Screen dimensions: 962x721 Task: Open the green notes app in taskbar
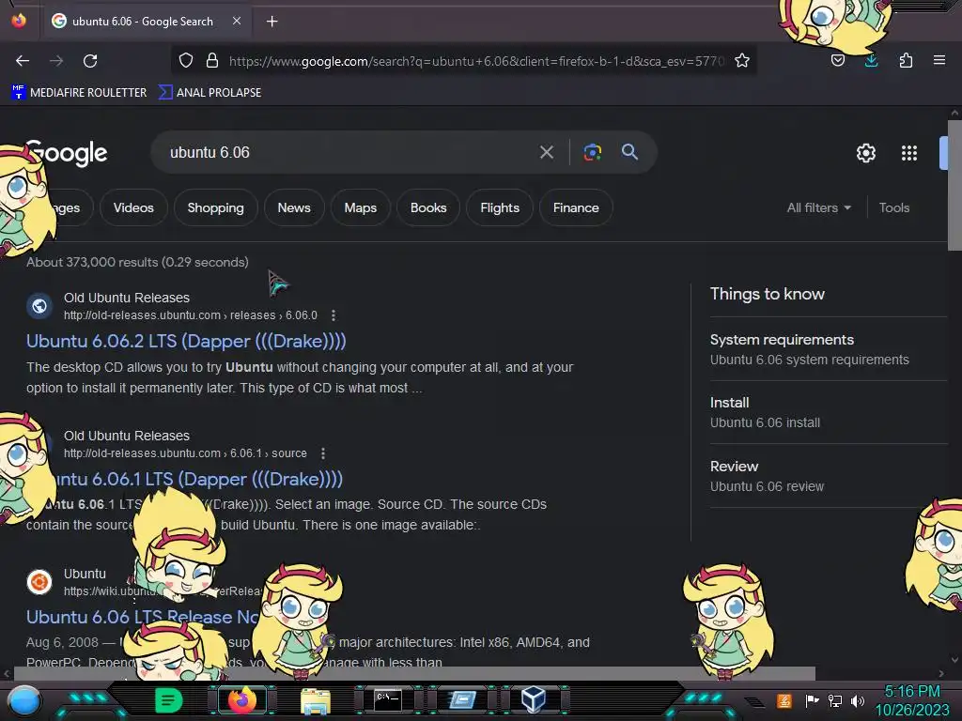click(x=168, y=700)
